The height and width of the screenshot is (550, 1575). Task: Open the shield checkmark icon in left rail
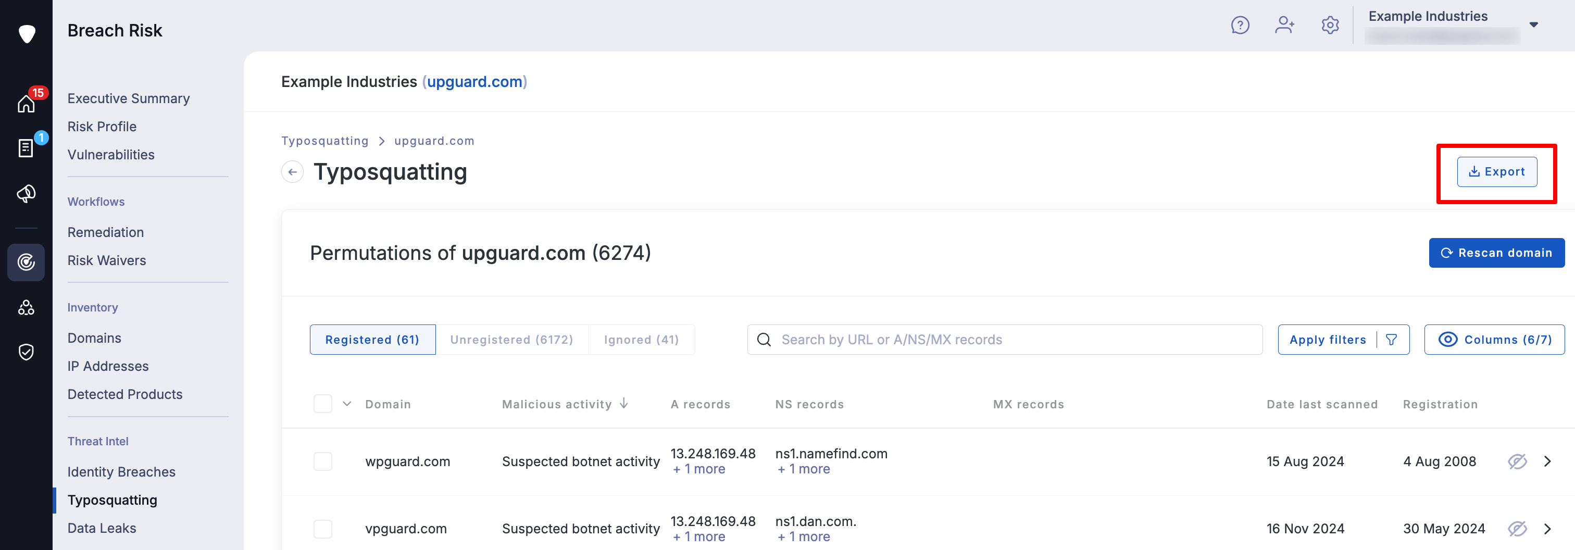(x=26, y=352)
